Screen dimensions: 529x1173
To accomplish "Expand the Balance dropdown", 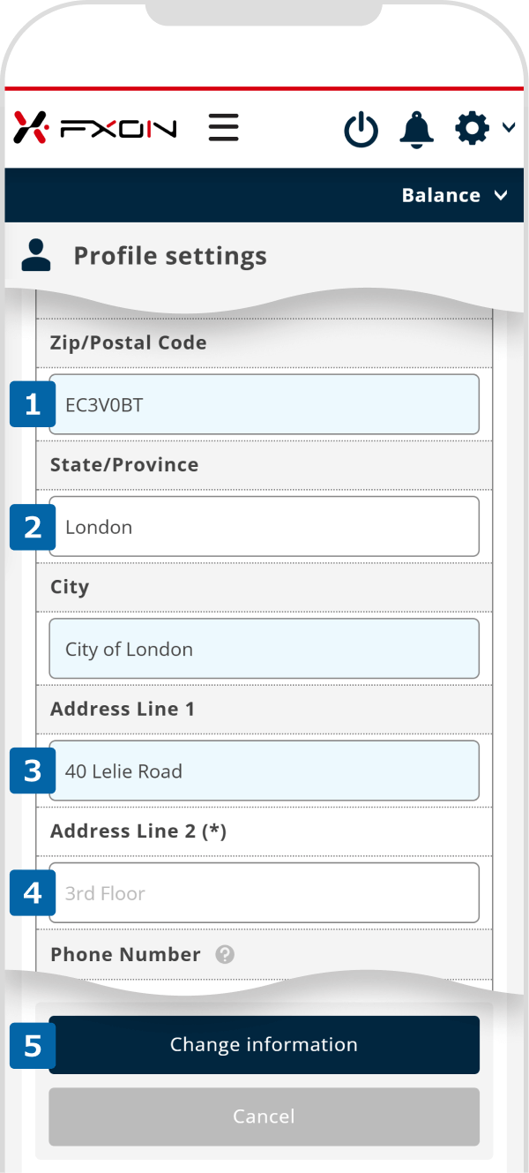I will click(454, 195).
